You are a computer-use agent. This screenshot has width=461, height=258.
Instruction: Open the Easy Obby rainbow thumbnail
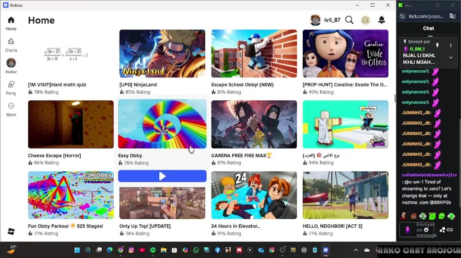[162, 124]
